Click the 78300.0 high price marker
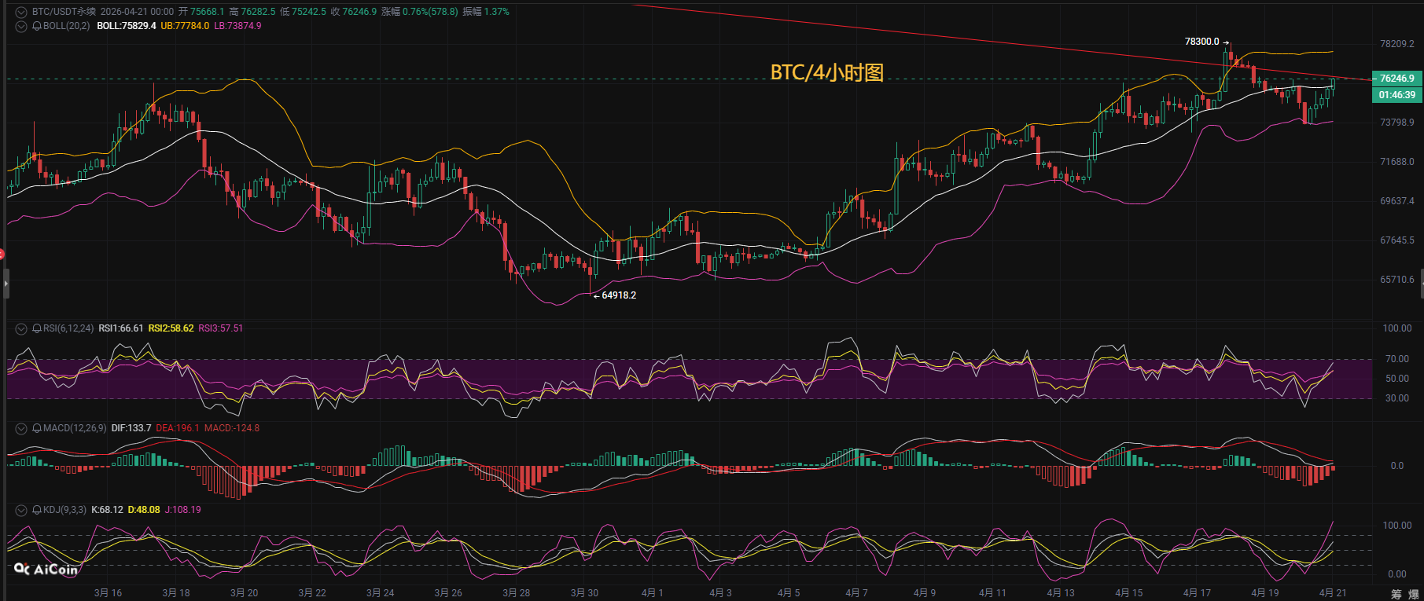The image size is (1424, 601). tap(1201, 42)
